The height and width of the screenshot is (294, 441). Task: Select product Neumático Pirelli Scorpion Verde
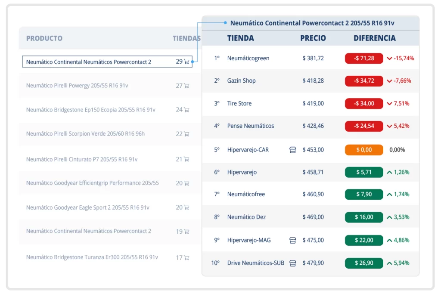pos(85,133)
